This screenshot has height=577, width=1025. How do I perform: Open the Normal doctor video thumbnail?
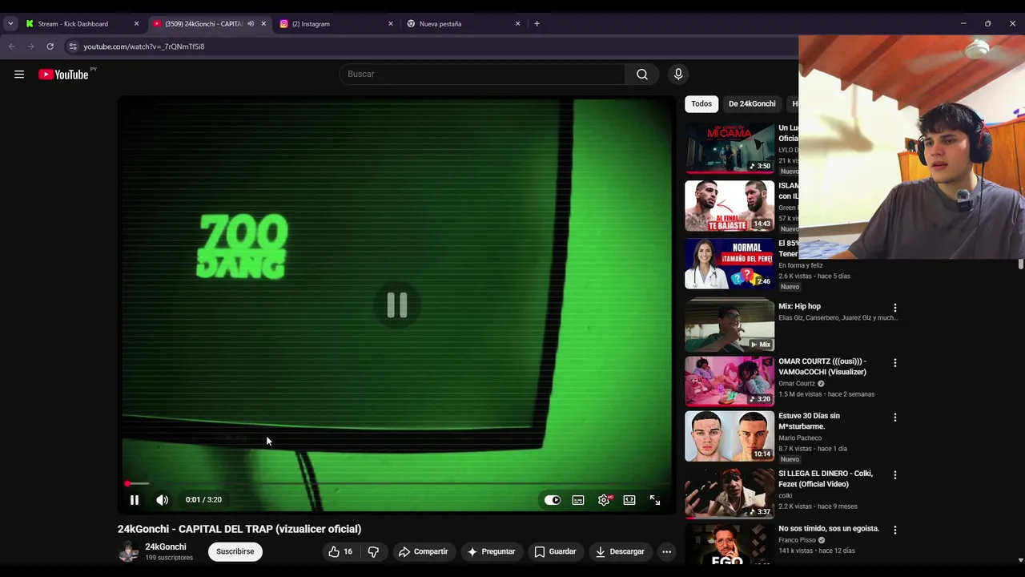[730, 264]
